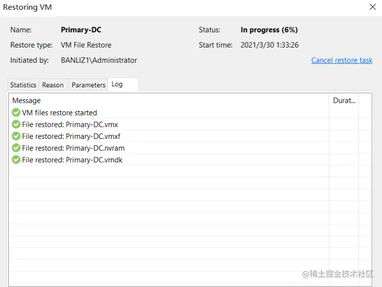Select the 'VM files restore started' log row

[190, 113]
